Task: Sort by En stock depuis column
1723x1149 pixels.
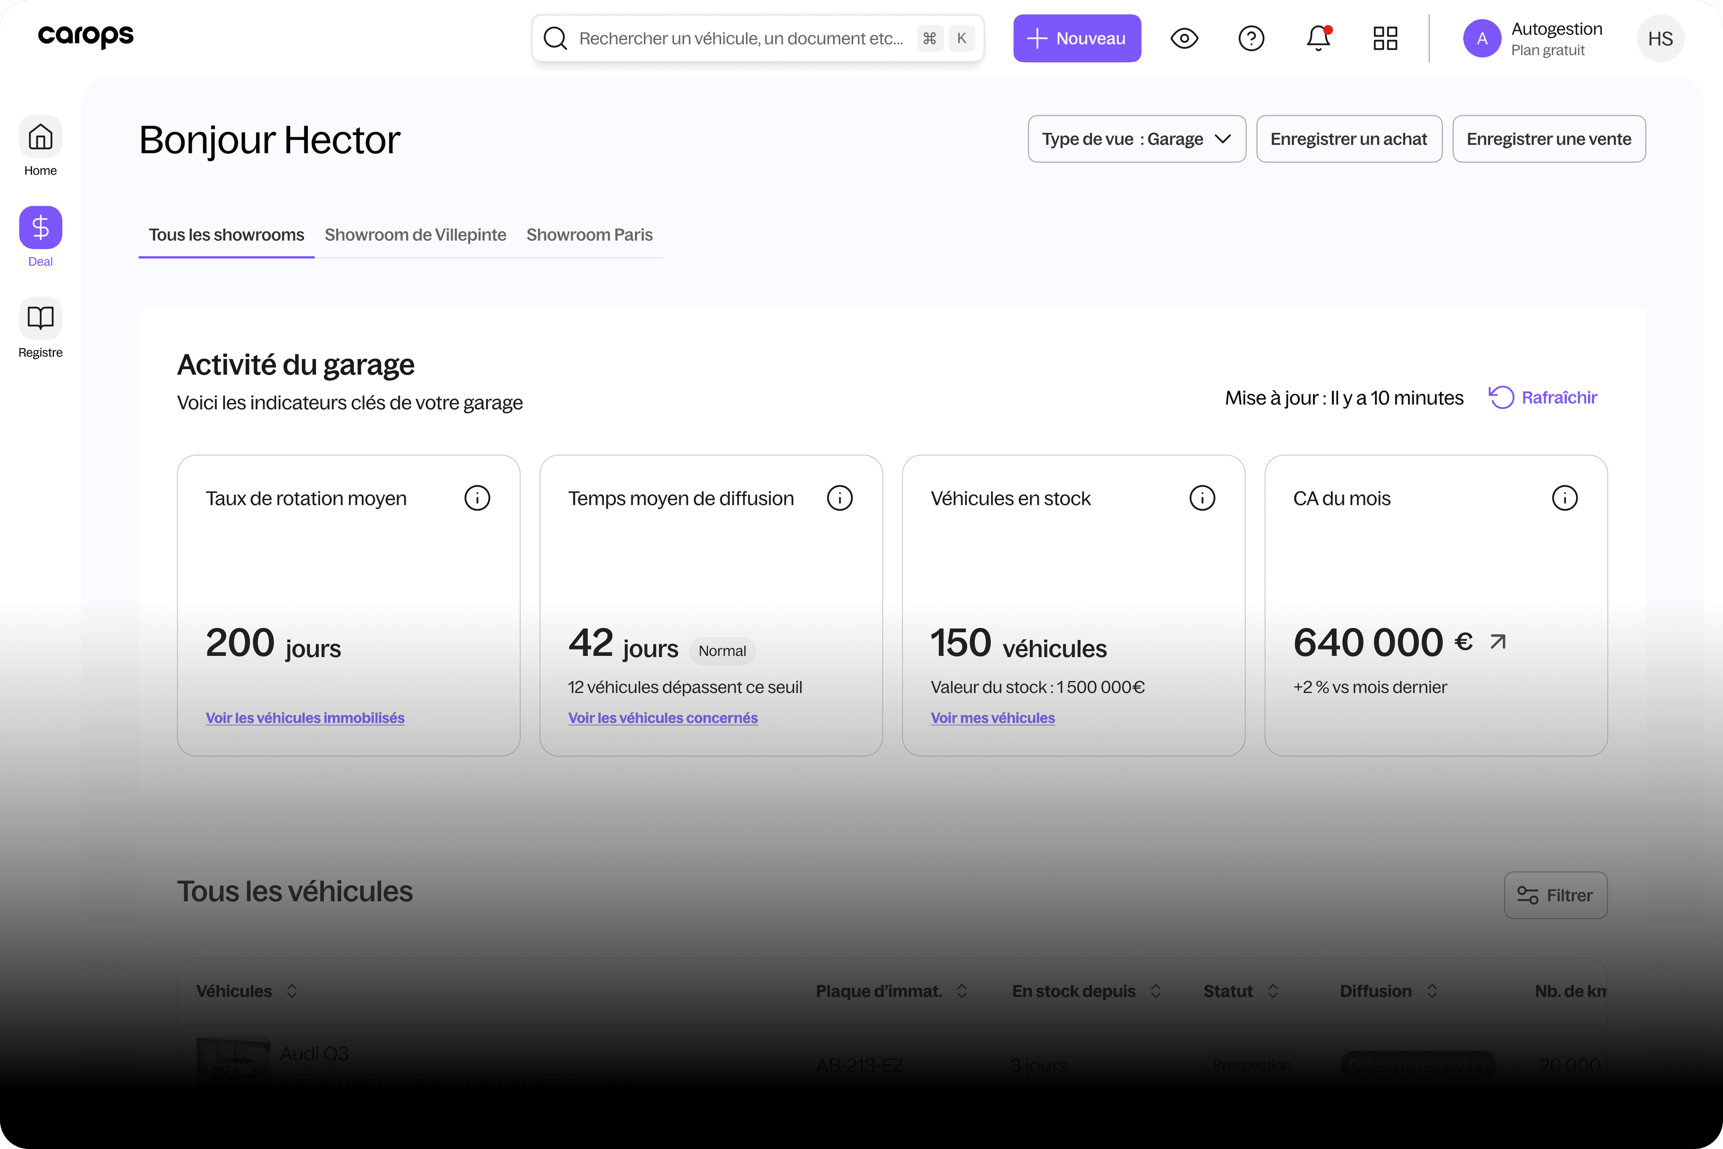Action: [1155, 991]
